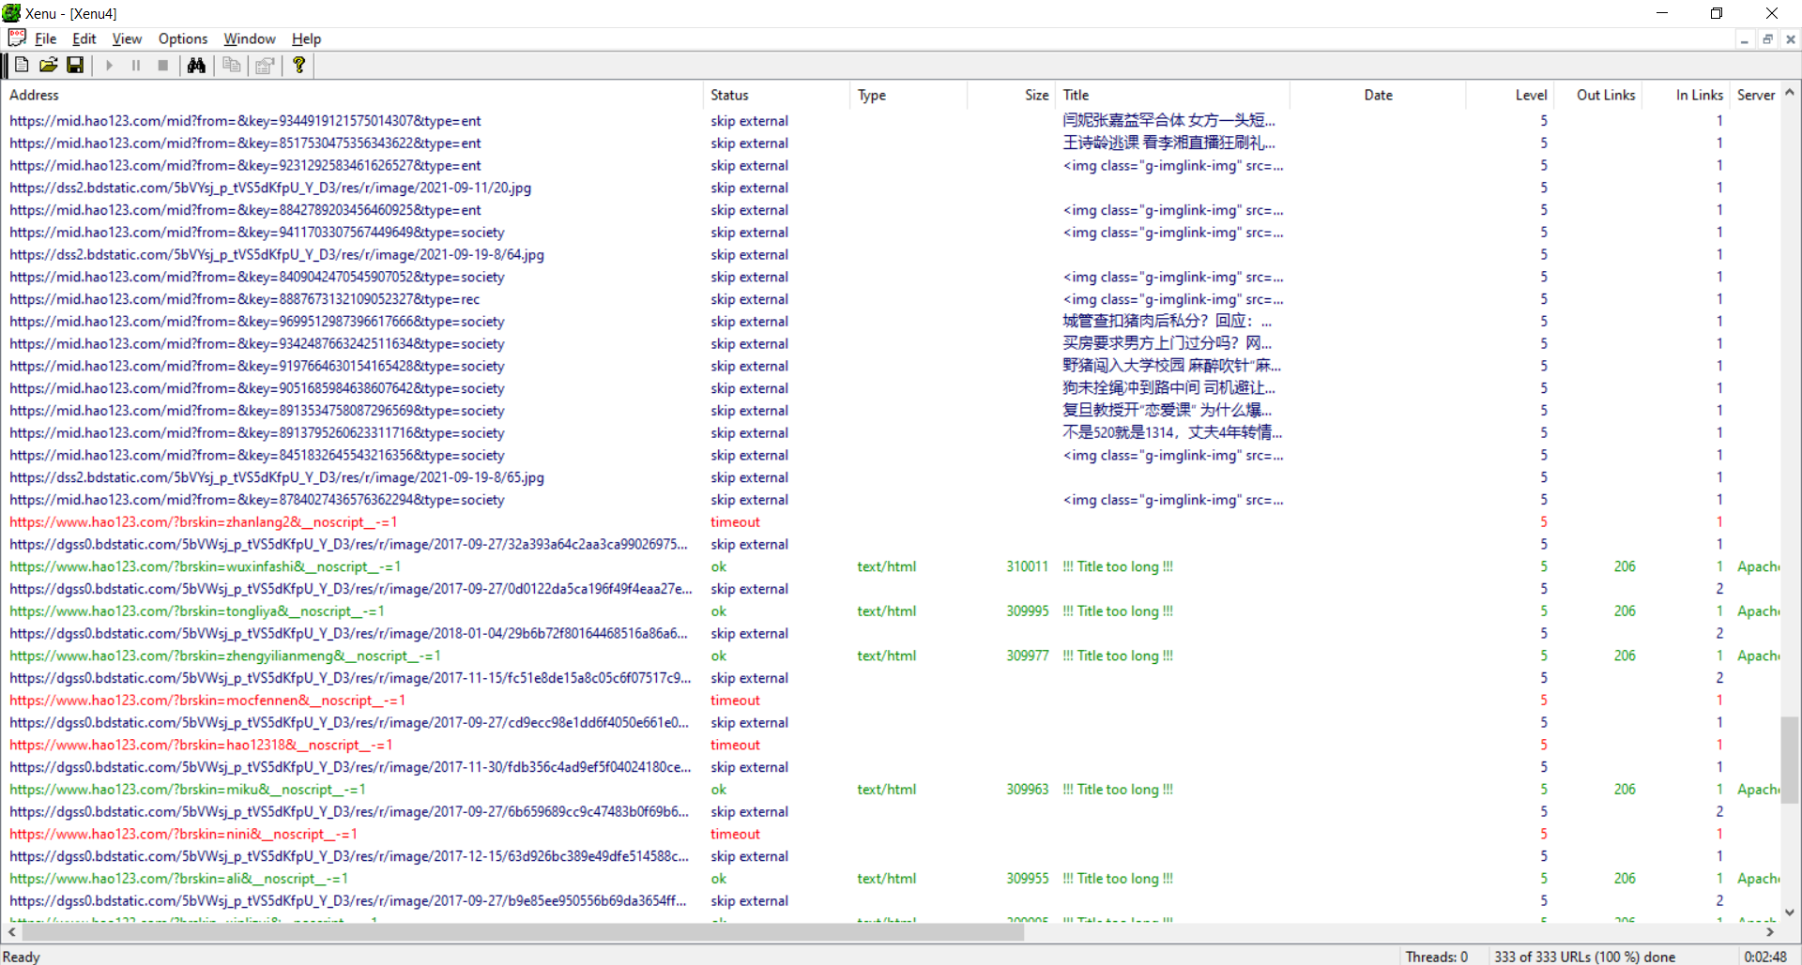Select the dss2.bdstatic 2021-09-19-8/65.jpg row
Viewport: 1802px width, 965px height.
[892, 477]
